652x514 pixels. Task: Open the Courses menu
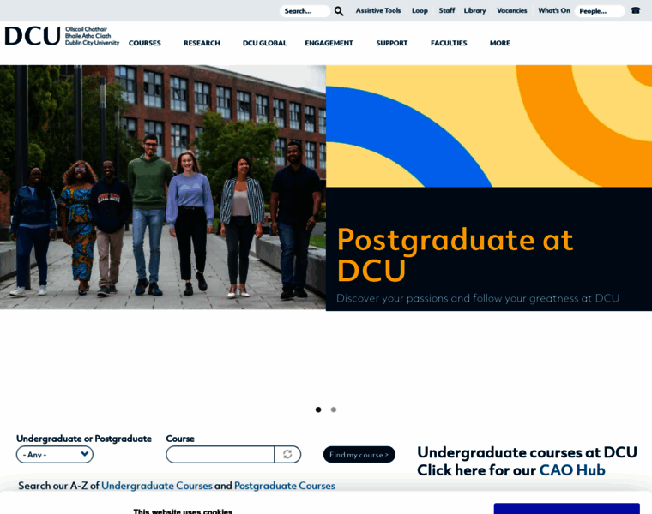(144, 43)
